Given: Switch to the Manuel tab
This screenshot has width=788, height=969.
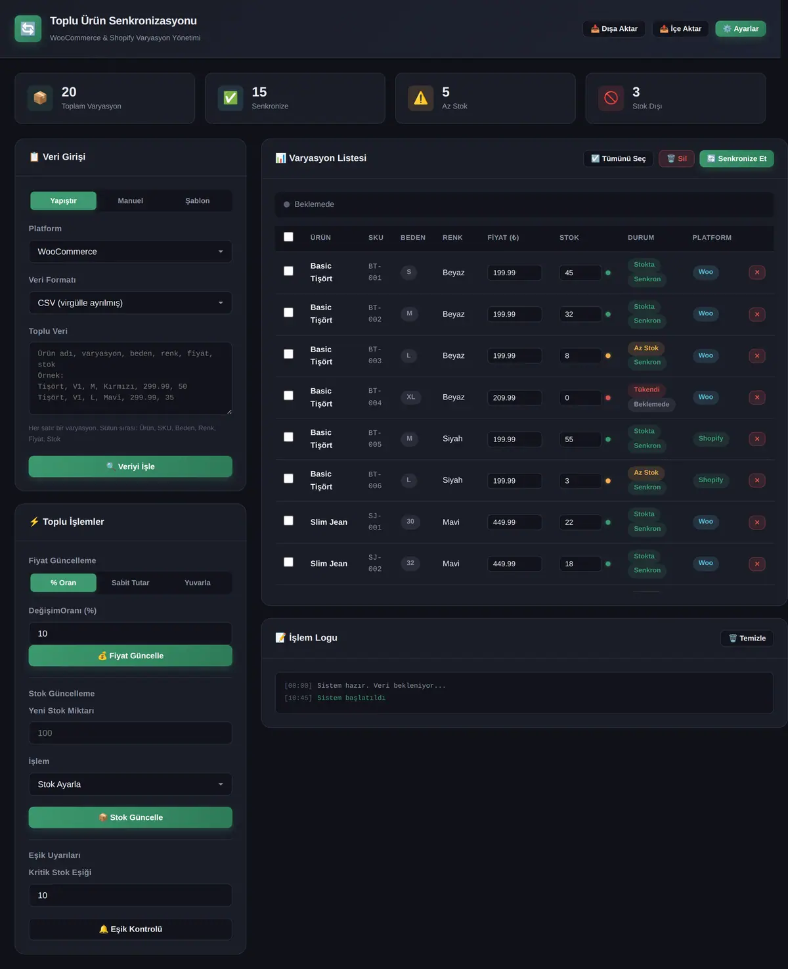Looking at the screenshot, I should (130, 201).
